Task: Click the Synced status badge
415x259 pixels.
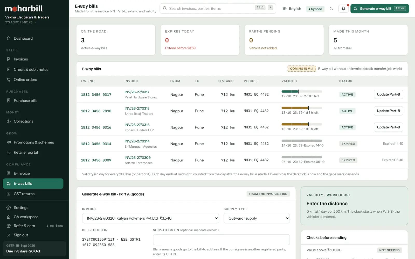Action: coord(315,9)
